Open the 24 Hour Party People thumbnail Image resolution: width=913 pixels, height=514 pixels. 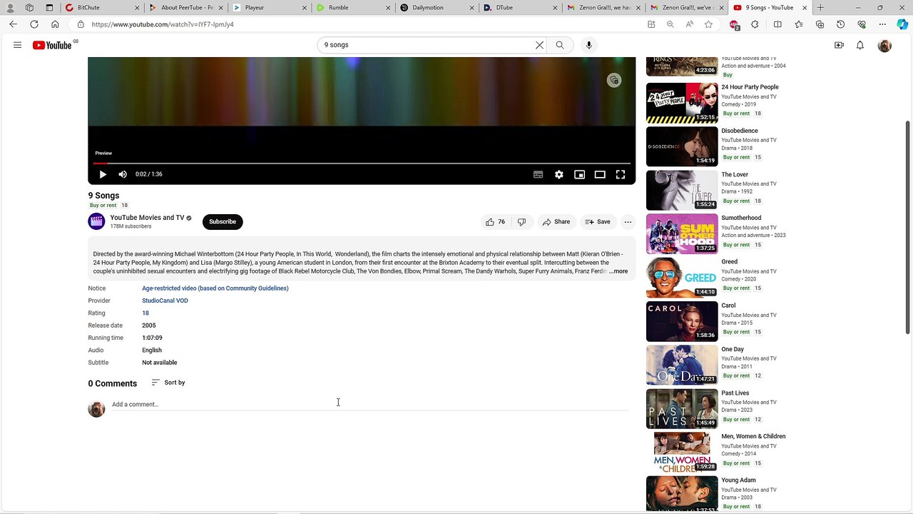pyautogui.click(x=682, y=103)
